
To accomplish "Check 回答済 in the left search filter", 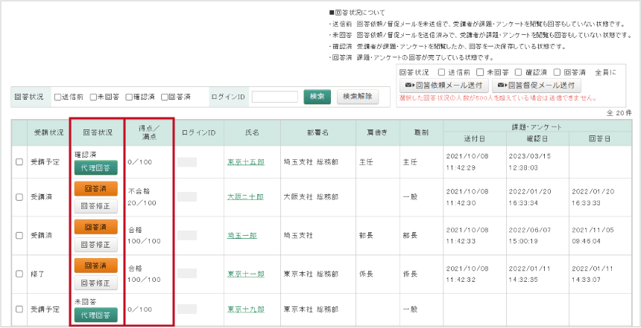I will (x=165, y=97).
